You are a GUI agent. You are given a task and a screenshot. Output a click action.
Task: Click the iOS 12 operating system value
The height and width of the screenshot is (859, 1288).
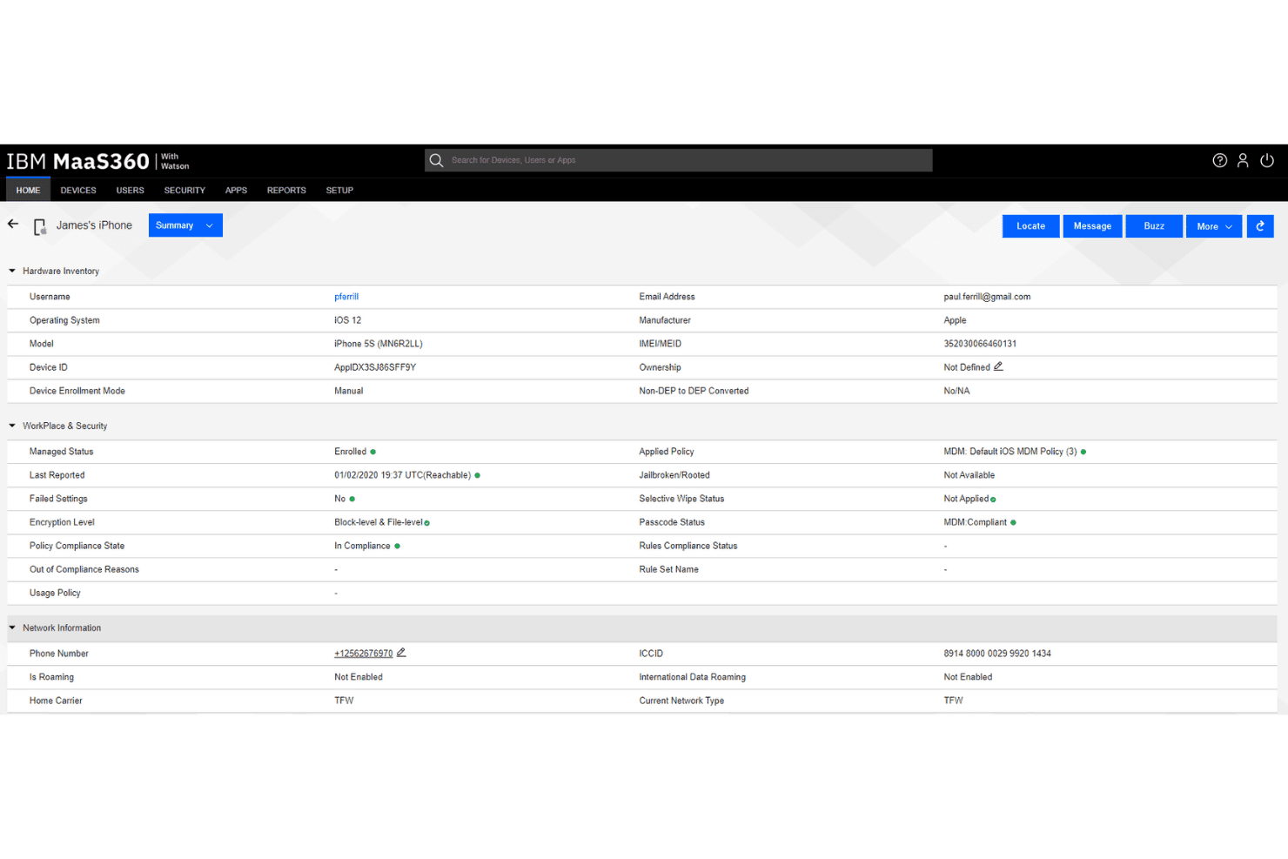coord(347,320)
